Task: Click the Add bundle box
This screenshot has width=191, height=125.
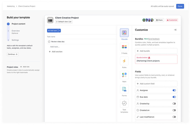Action: (x=156, y=51)
